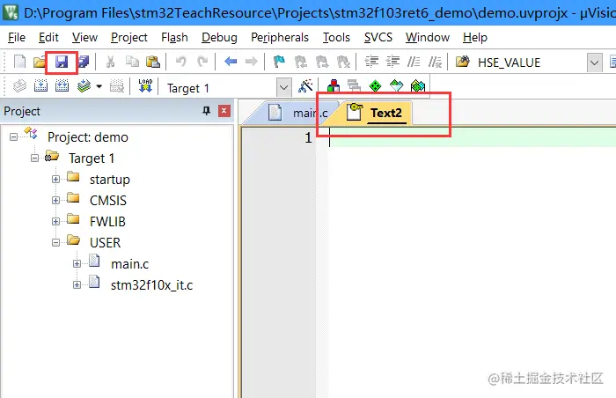Open the Project menu
The height and width of the screenshot is (398, 616).
(x=128, y=37)
